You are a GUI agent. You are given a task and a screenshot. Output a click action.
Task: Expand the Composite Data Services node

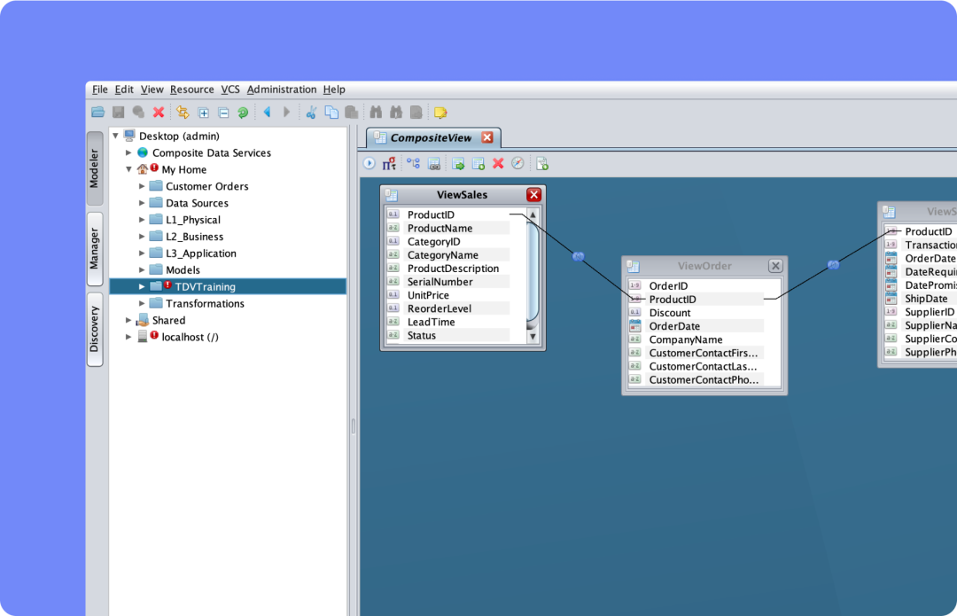(128, 152)
